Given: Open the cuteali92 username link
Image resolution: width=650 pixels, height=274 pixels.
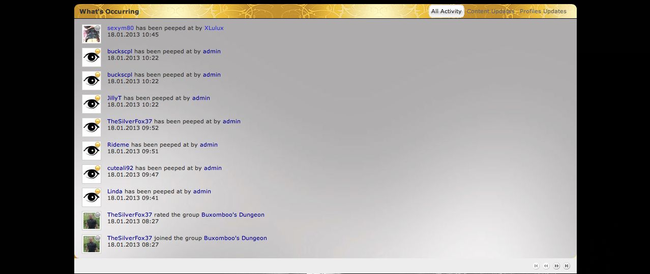Looking at the screenshot, I should tap(120, 168).
